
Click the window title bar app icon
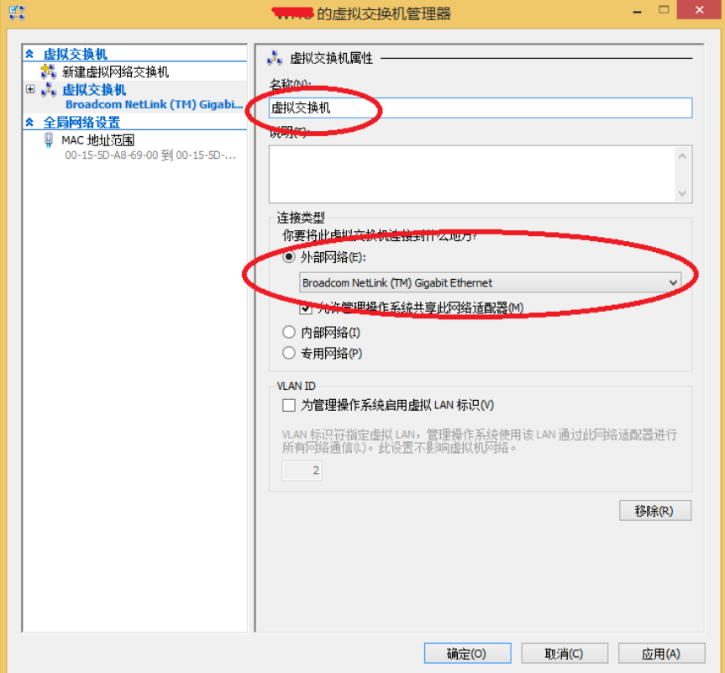tap(17, 12)
